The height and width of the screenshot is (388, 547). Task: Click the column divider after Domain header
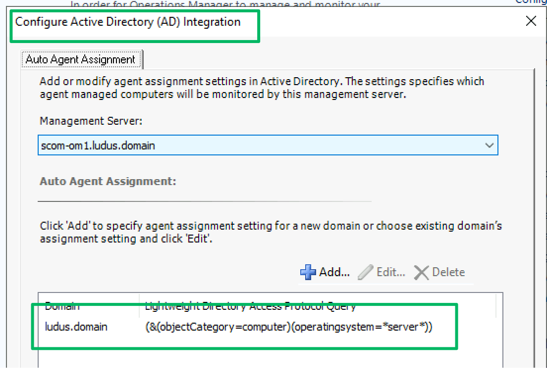pos(139,306)
